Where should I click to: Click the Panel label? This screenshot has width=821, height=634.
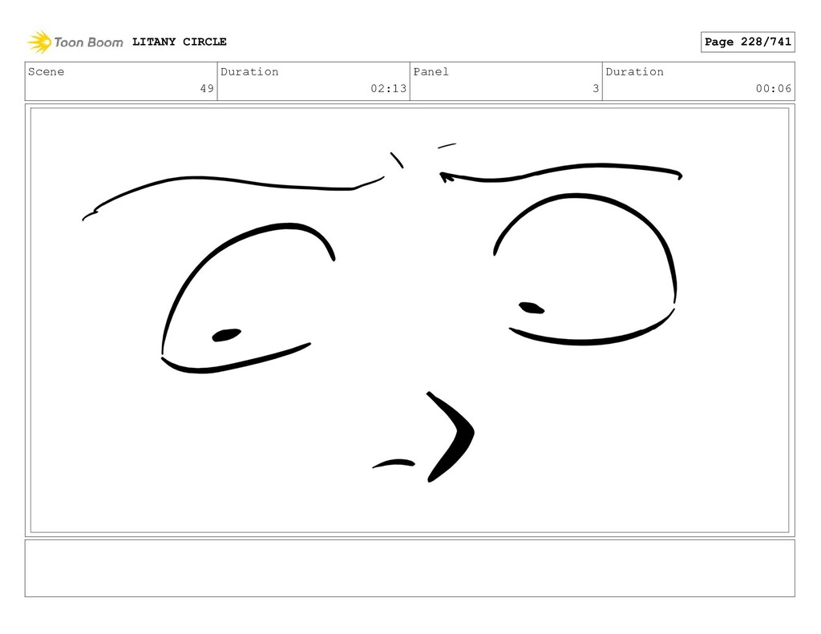(431, 71)
